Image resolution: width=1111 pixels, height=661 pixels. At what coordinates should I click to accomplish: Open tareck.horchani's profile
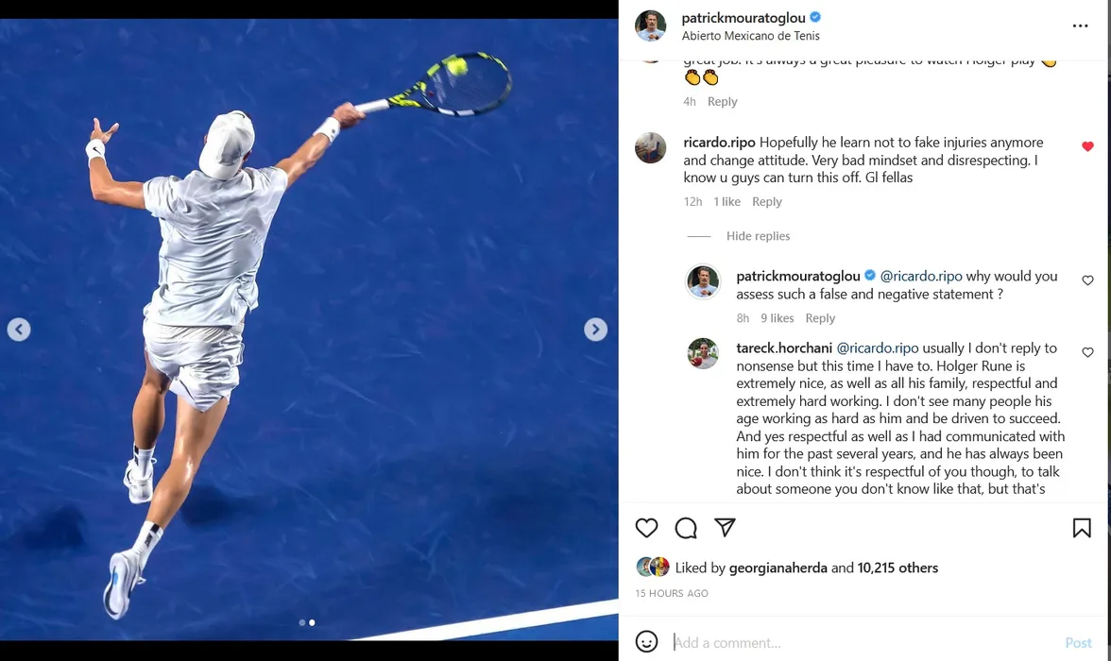[784, 347]
